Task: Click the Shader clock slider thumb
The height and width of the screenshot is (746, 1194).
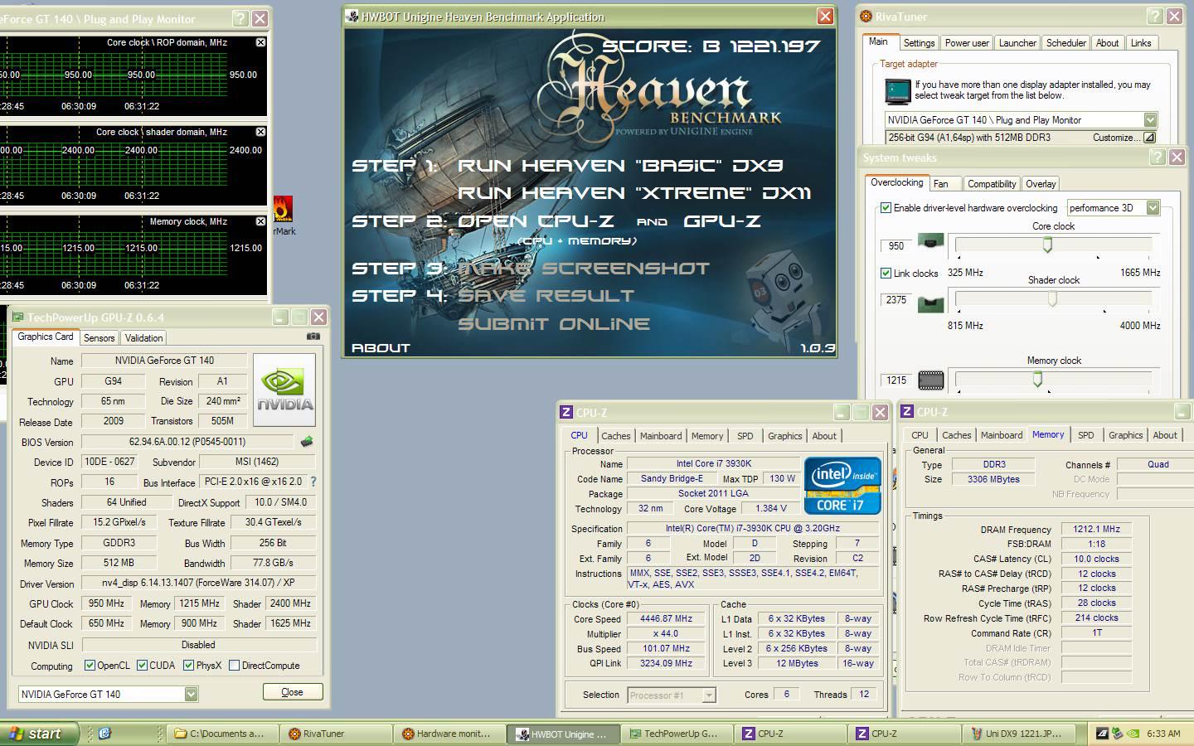Action: click(1052, 298)
